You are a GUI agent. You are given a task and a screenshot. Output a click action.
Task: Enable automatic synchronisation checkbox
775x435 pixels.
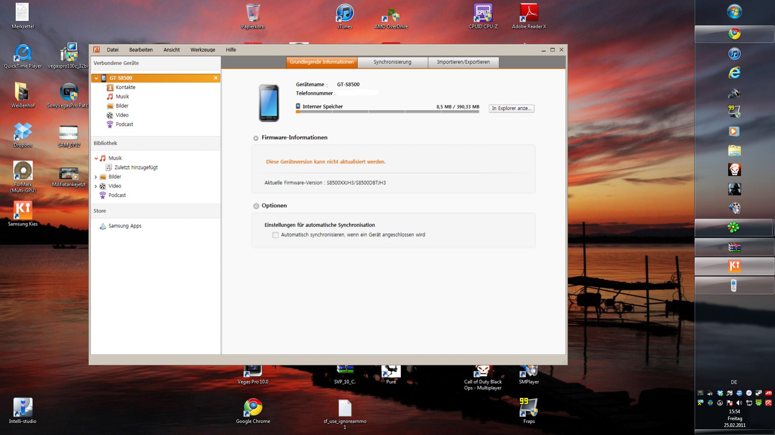(x=275, y=235)
